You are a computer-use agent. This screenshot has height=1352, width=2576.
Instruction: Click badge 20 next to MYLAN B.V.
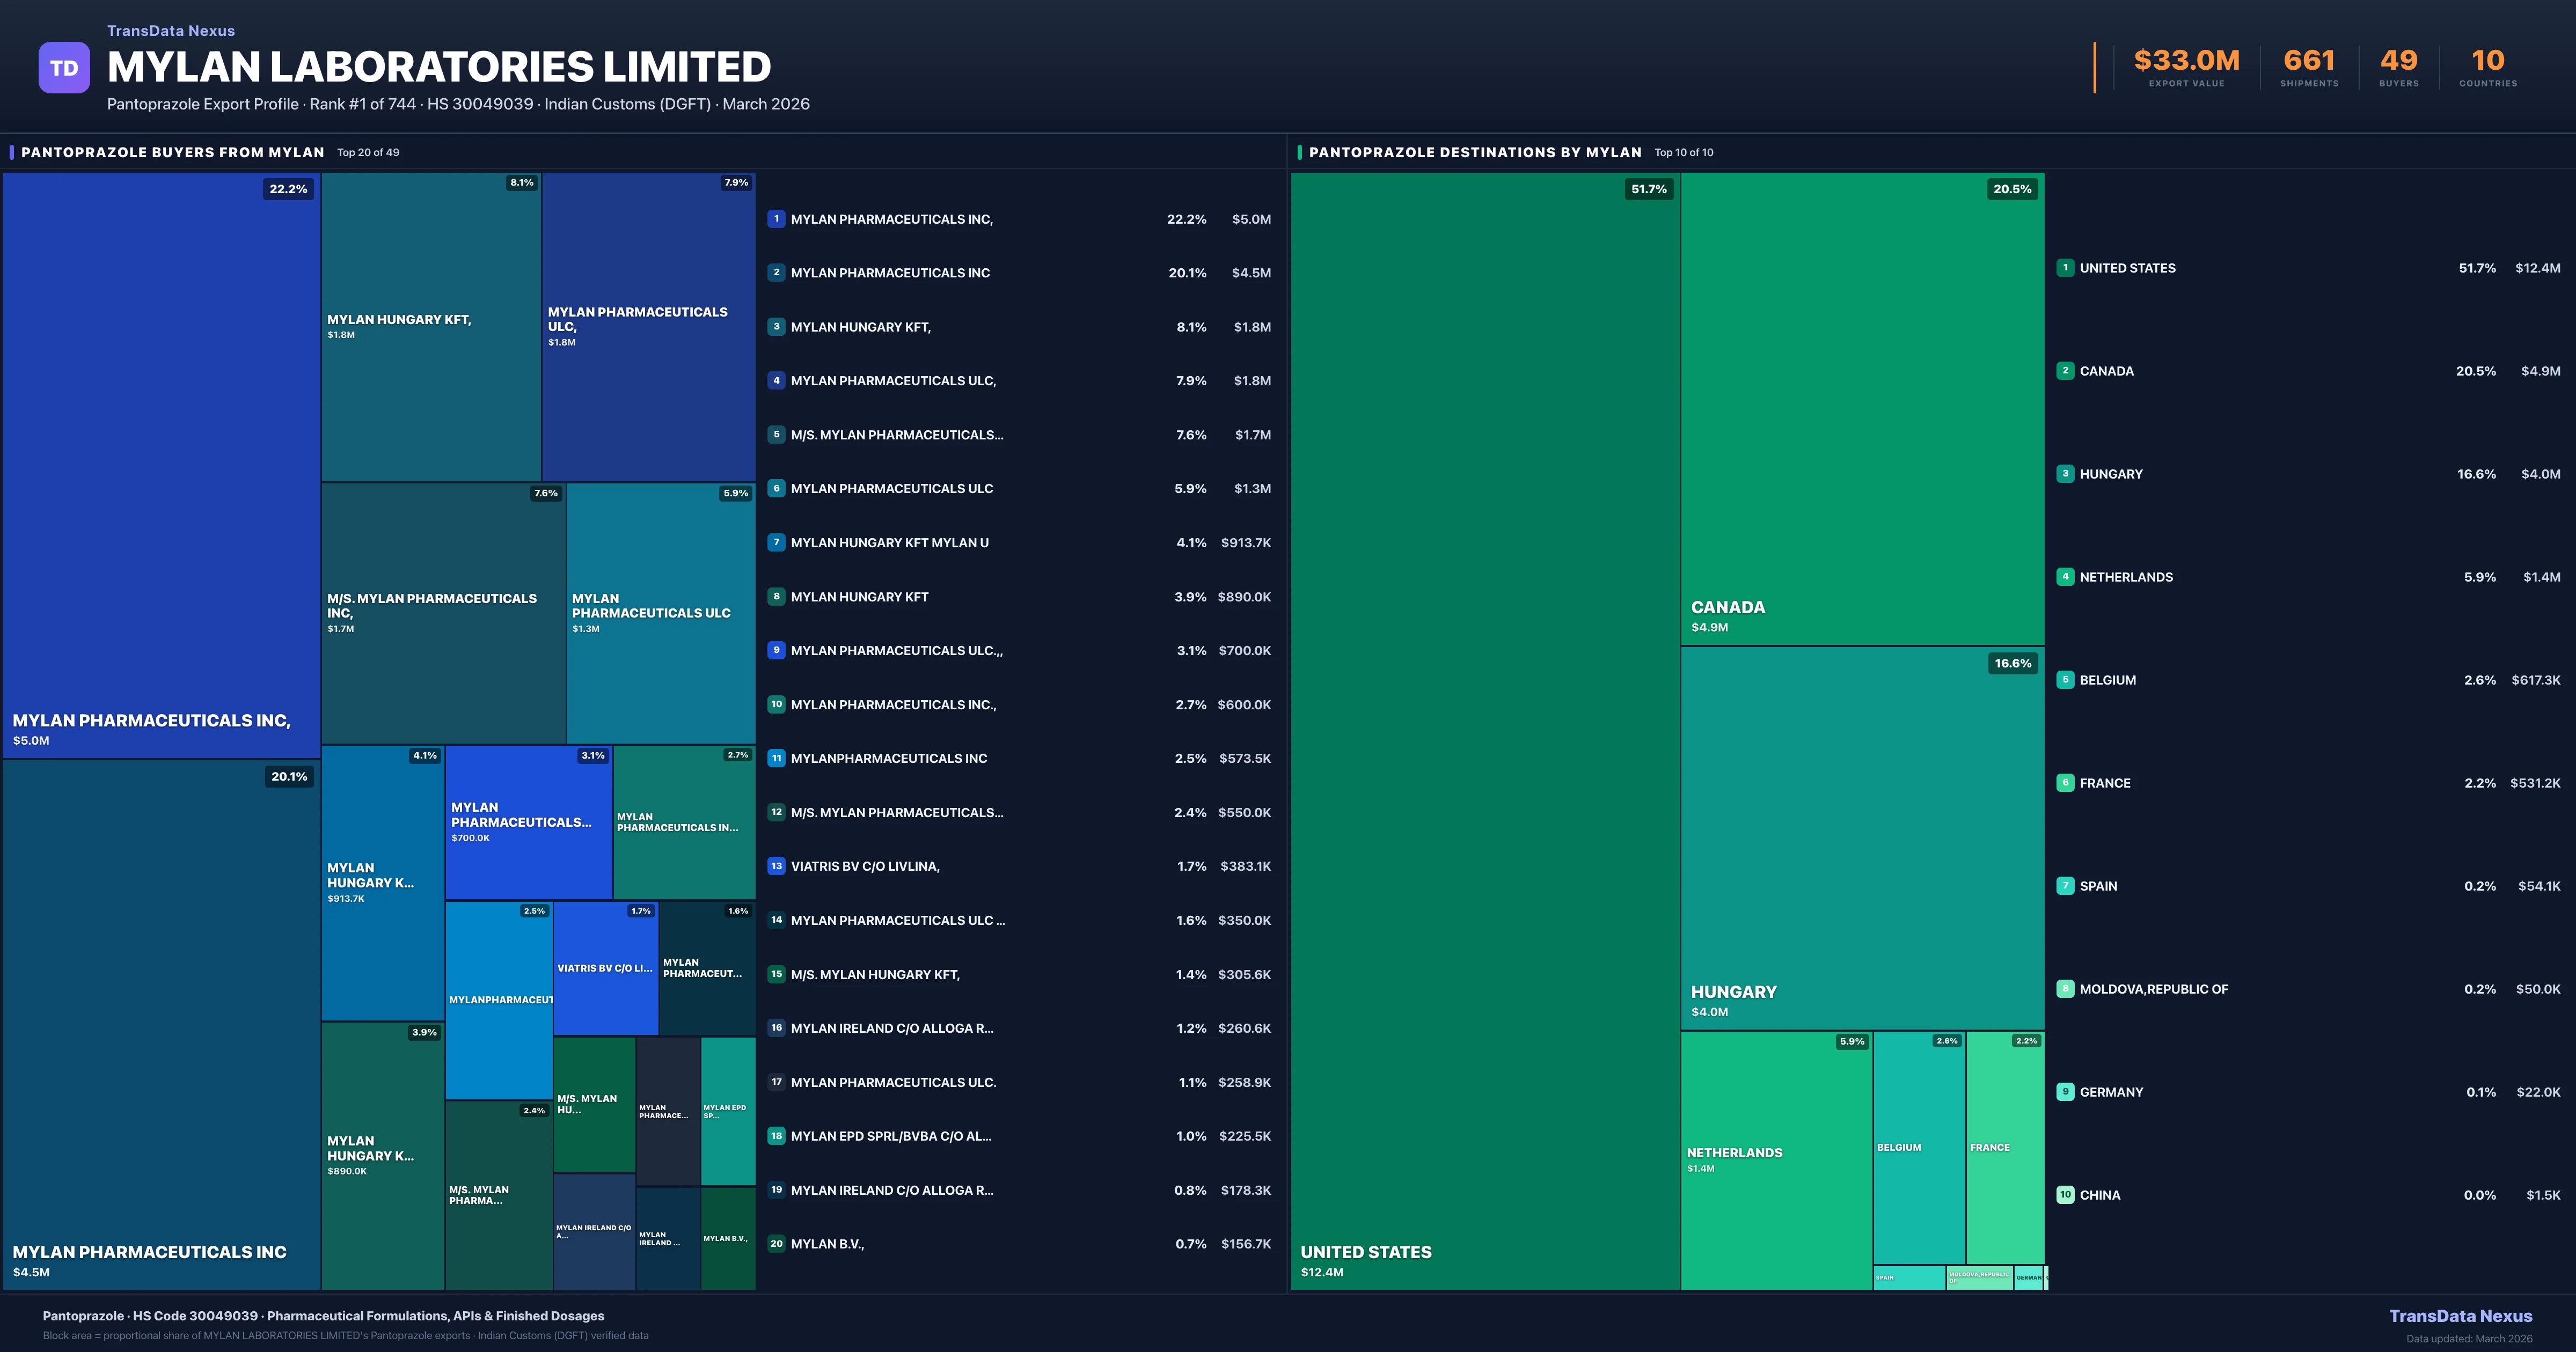(776, 1244)
